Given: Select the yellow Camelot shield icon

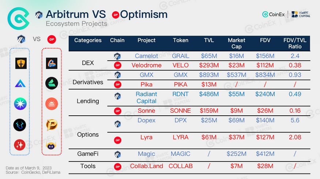Looking at the screenshot, I should pyautogui.click(x=20, y=63).
